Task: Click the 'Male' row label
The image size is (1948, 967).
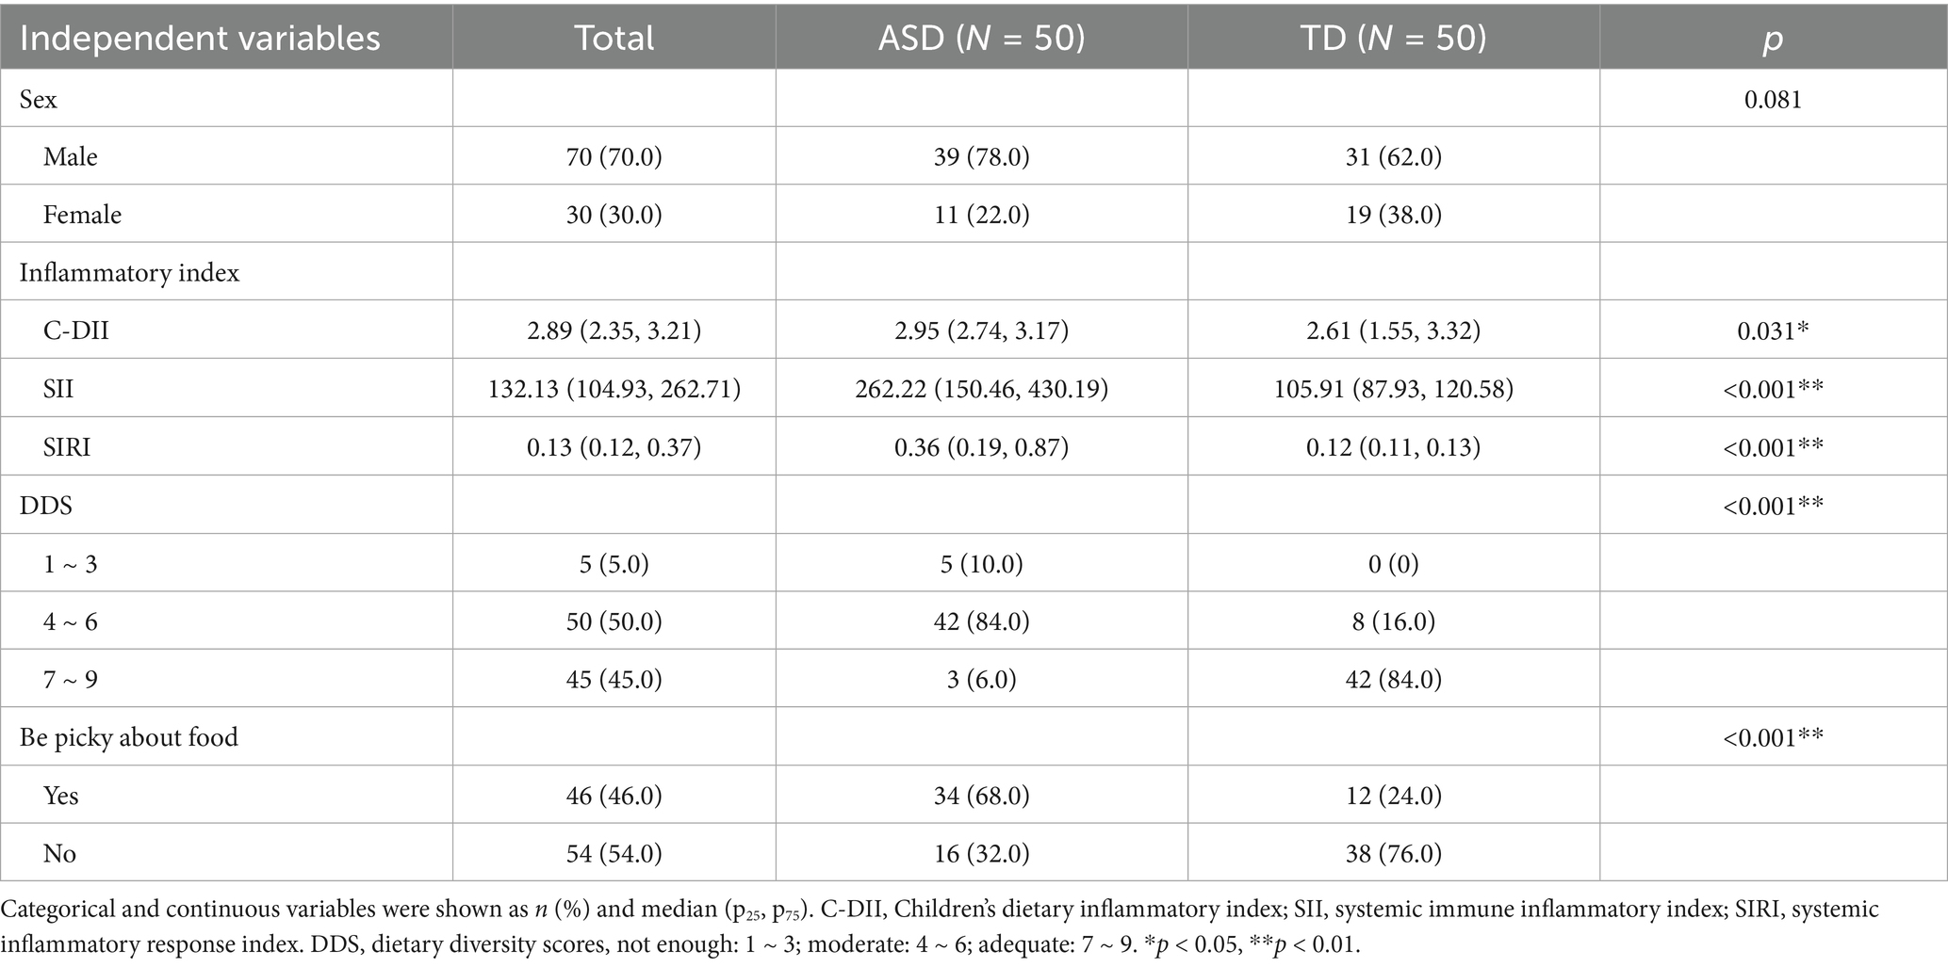Action: tap(70, 156)
